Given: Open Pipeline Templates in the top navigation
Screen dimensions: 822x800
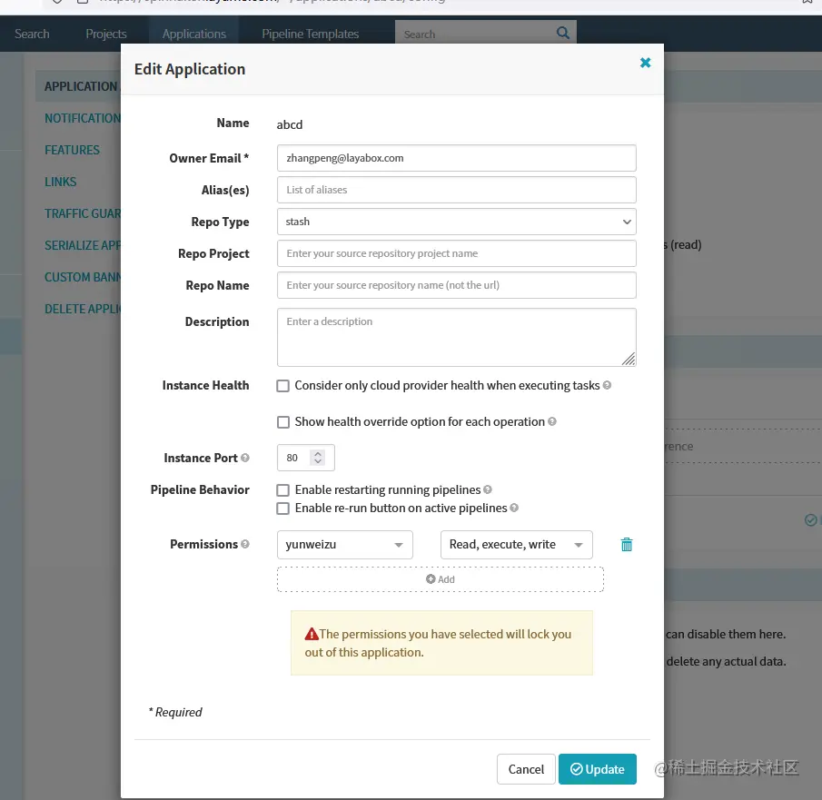Looking at the screenshot, I should [311, 34].
